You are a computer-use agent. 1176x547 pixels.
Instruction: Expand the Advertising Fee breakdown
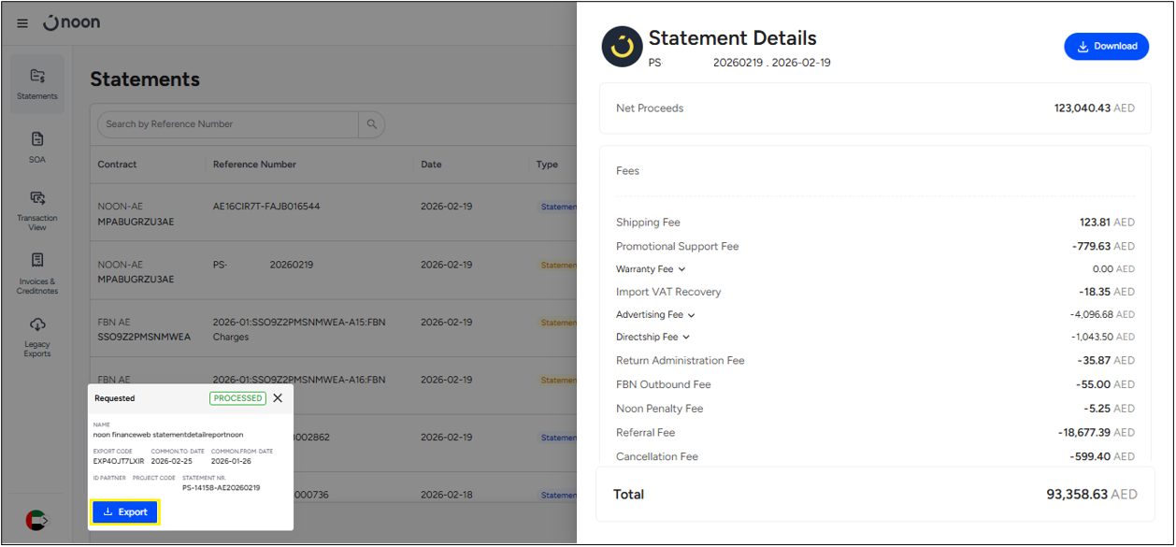[x=691, y=315]
